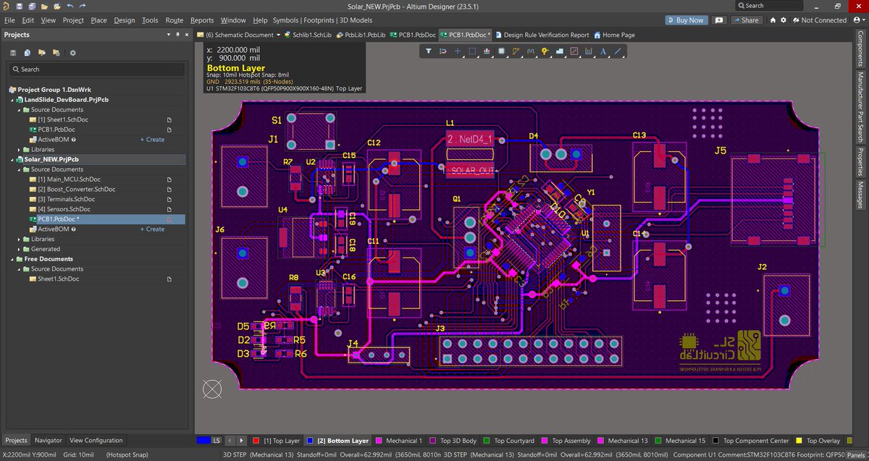This screenshot has width=869, height=461.
Task: Click the Bottom Layer blue color swatch
Action: pyautogui.click(x=311, y=440)
